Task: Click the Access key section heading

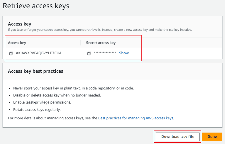Action: 20,24
